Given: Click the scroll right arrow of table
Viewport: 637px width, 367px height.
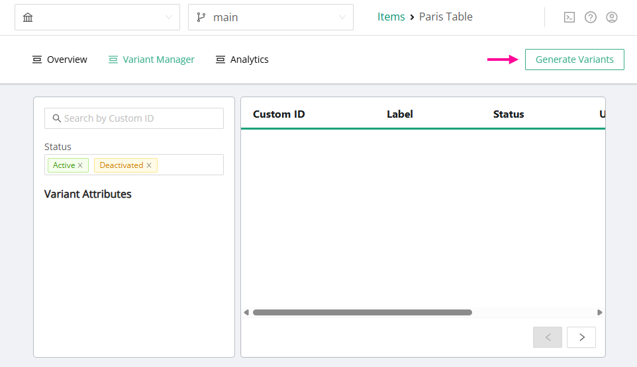Looking at the screenshot, I should click(600, 312).
